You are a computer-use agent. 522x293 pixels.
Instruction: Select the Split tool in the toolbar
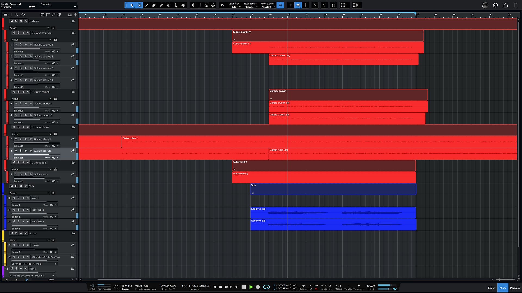tap(176, 5)
